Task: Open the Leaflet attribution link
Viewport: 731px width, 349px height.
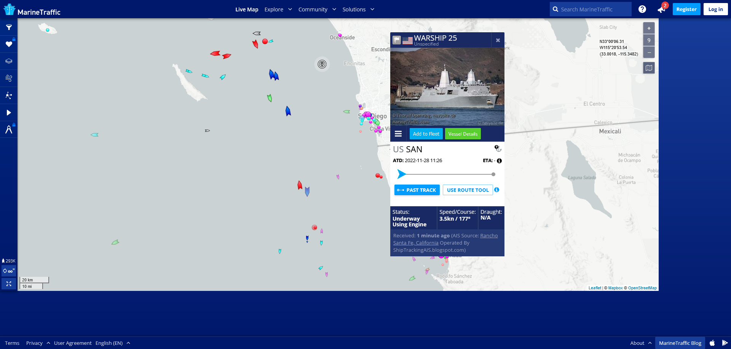Action: point(595,288)
